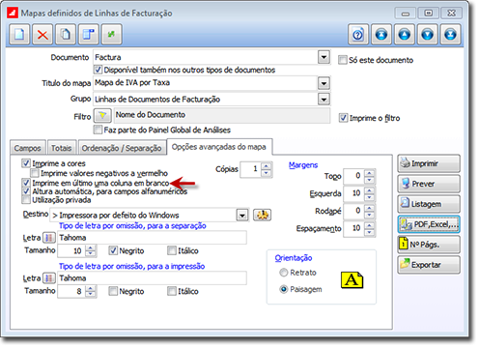The width and height of the screenshot is (479, 349).
Task: Click the separação Letra field showing Tahoma
Action: (x=152, y=238)
